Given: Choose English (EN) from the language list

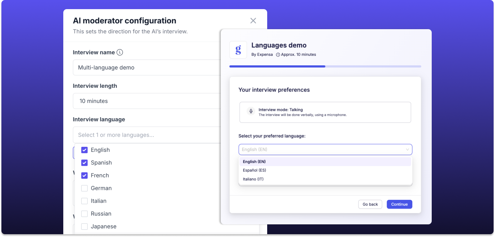Looking at the screenshot, I should point(325,162).
